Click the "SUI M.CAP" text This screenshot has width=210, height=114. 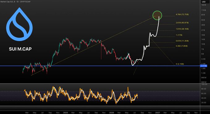[x=20, y=49]
